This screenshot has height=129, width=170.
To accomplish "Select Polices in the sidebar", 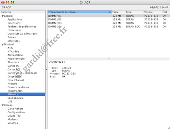I will 12,37.
